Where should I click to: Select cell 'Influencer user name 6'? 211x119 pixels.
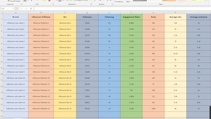[16, 54]
